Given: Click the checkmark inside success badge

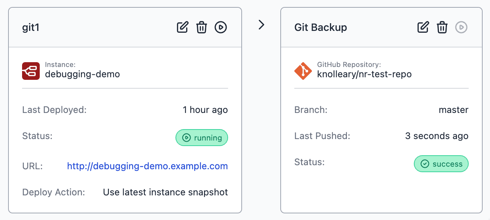Looking at the screenshot, I should [x=424, y=164].
